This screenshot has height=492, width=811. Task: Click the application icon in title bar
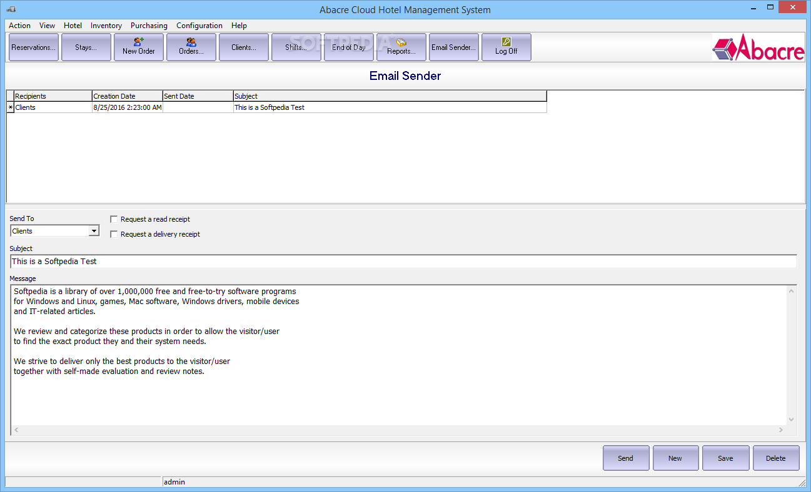11,9
